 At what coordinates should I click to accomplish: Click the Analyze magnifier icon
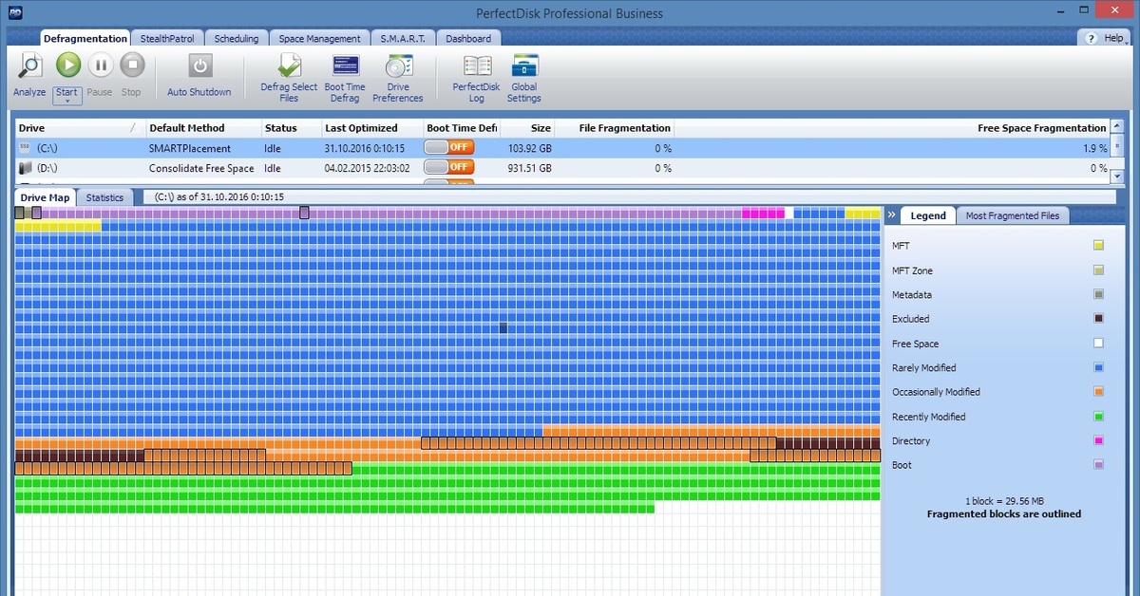click(29, 66)
